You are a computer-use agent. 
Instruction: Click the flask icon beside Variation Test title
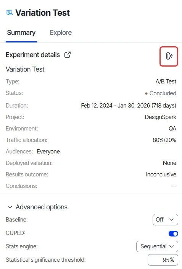[x=10, y=13]
